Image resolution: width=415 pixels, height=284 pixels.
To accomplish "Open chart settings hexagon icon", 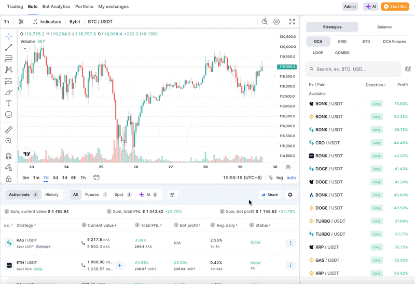I will (276, 22).
